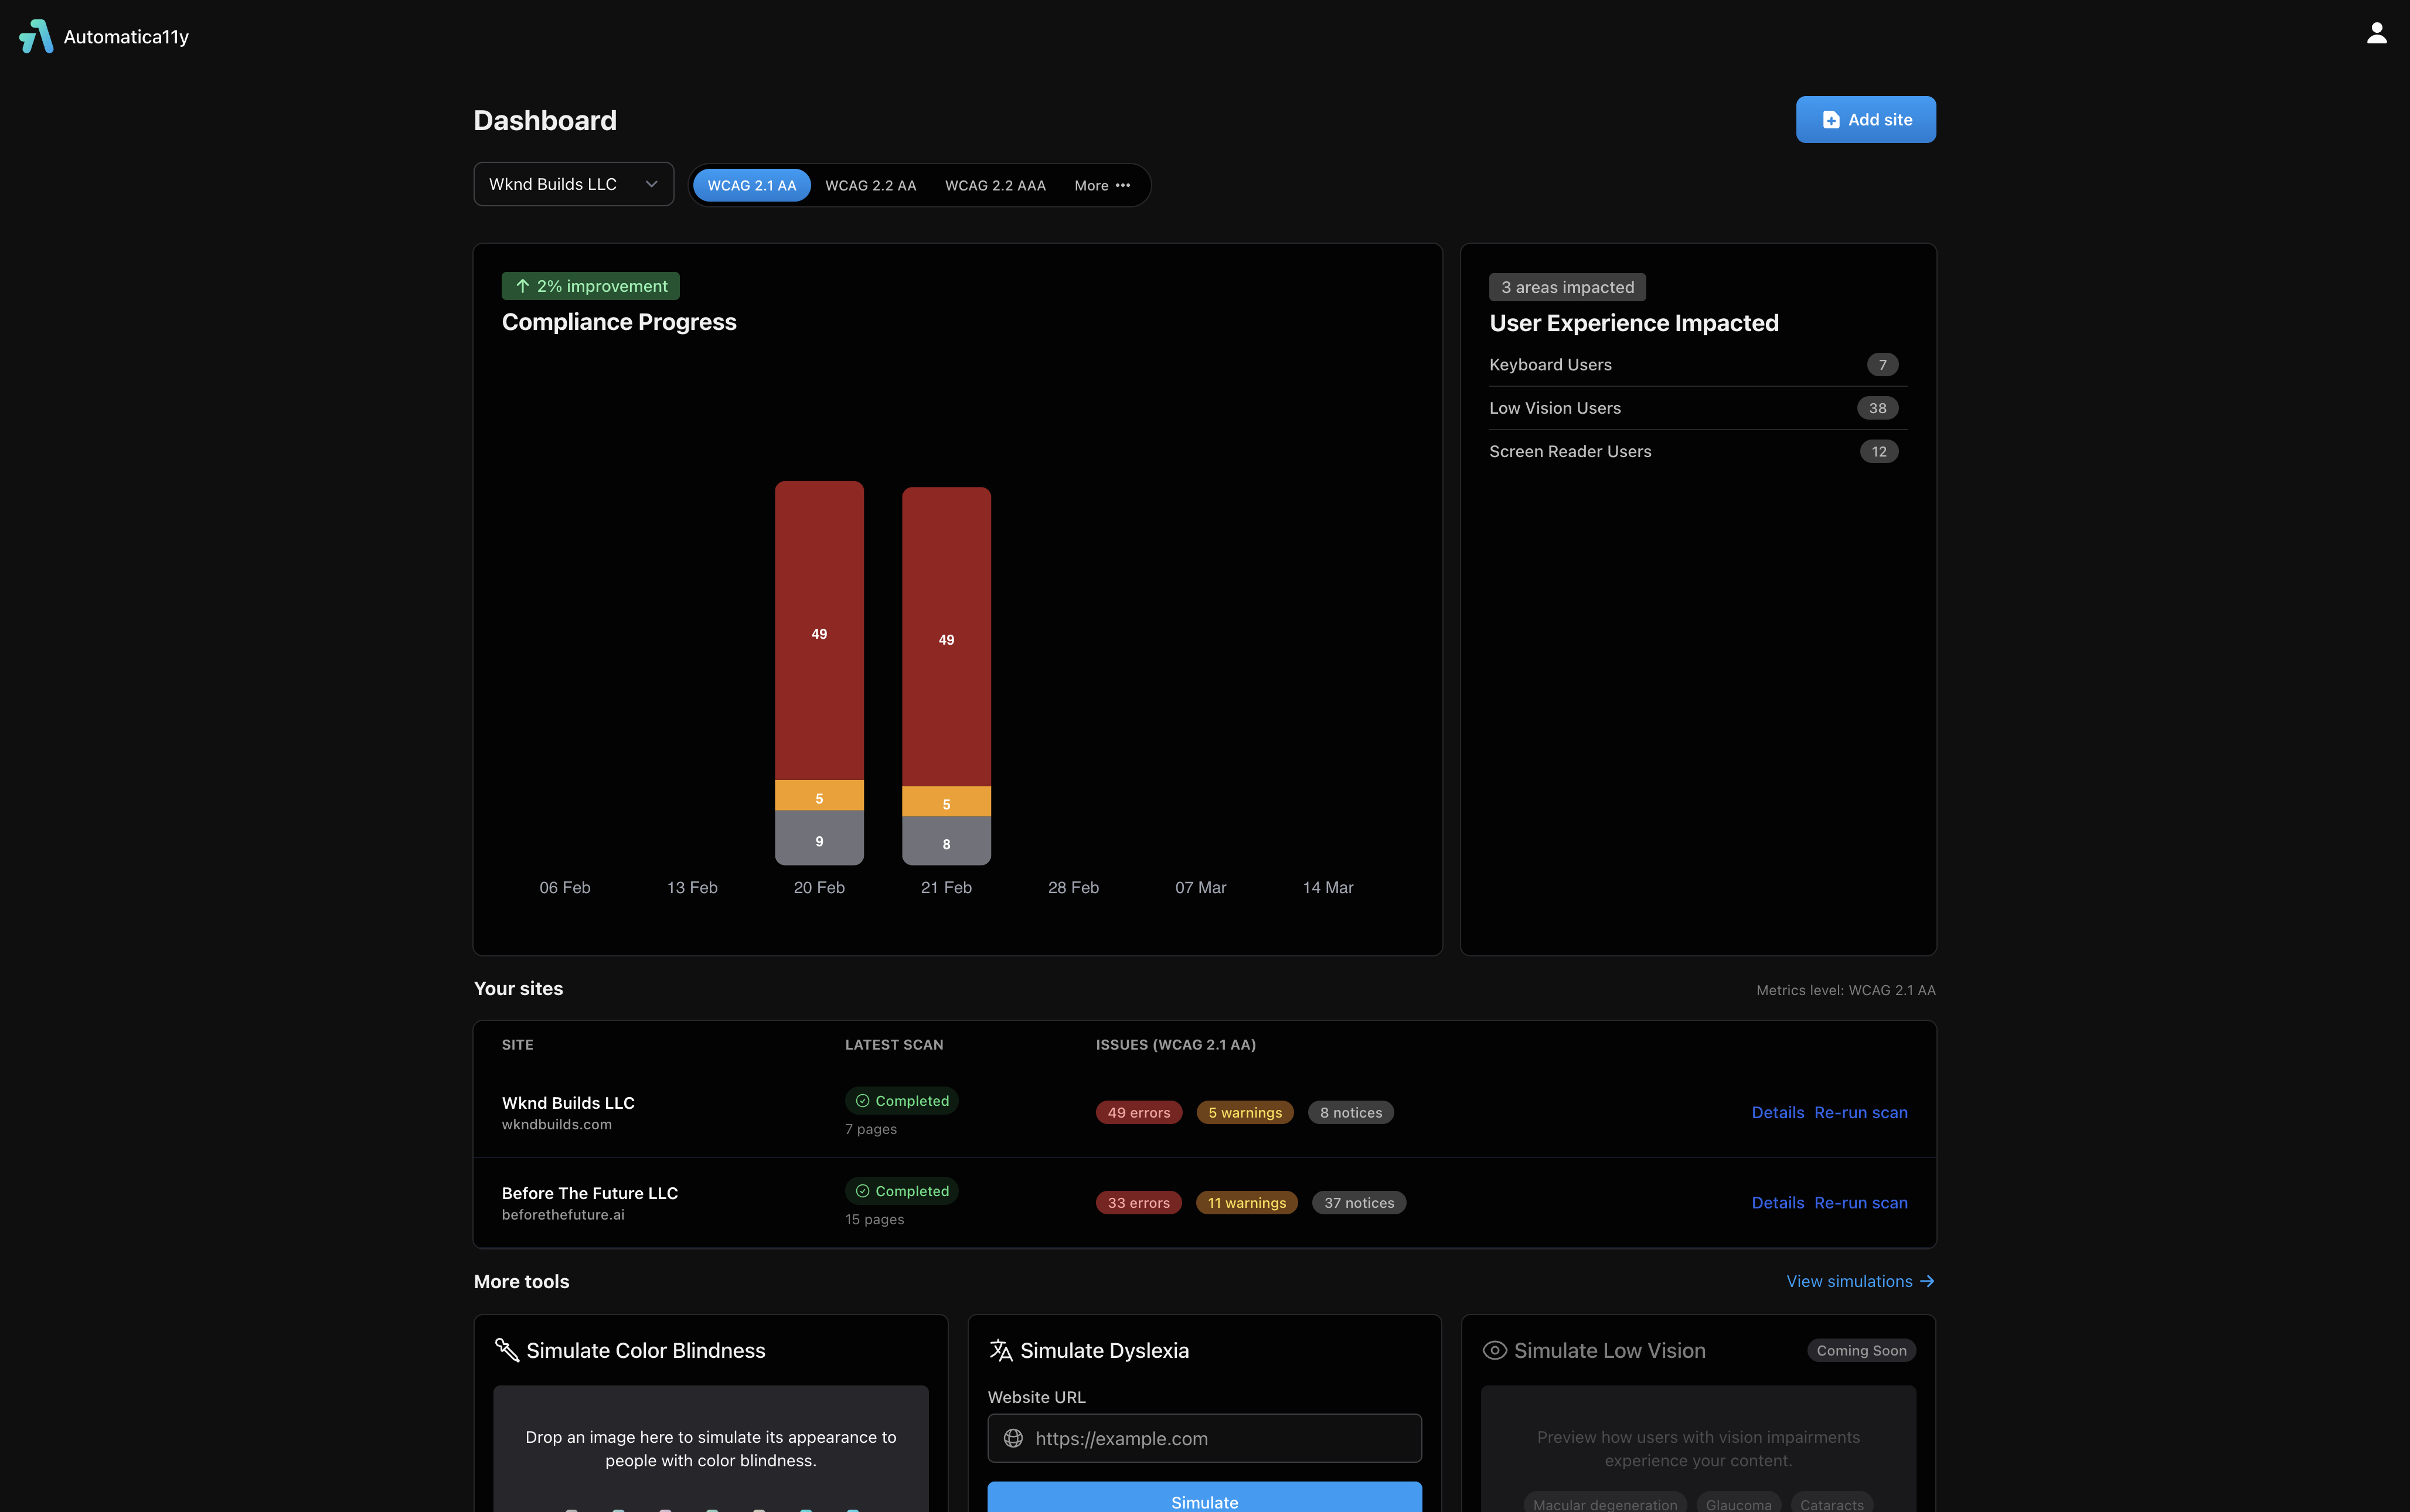Toggle the Cataracts simulation pill
Screen dimensions: 2410x1512
click(x=1832, y=1504)
